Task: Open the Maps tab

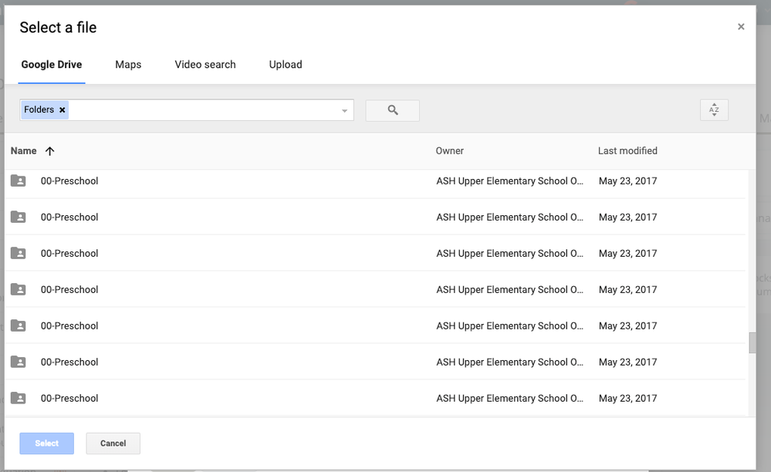Action: point(128,65)
